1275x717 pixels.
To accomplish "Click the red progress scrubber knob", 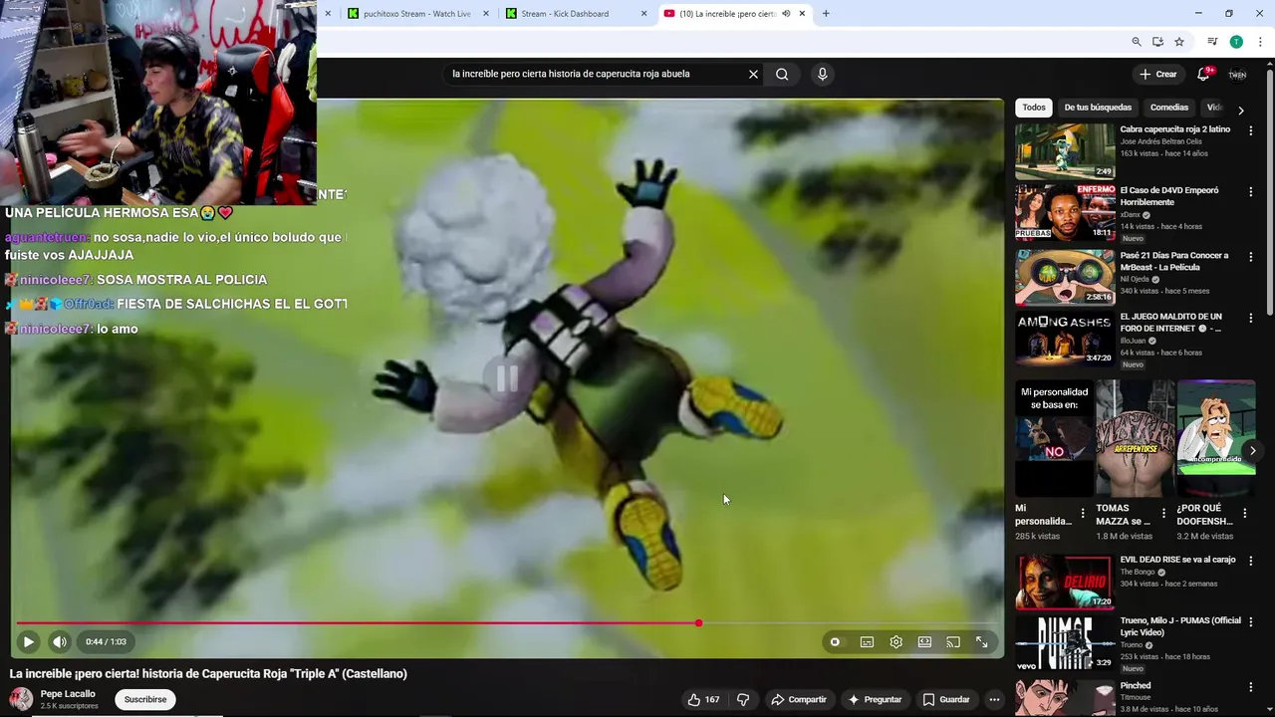I will click(698, 623).
